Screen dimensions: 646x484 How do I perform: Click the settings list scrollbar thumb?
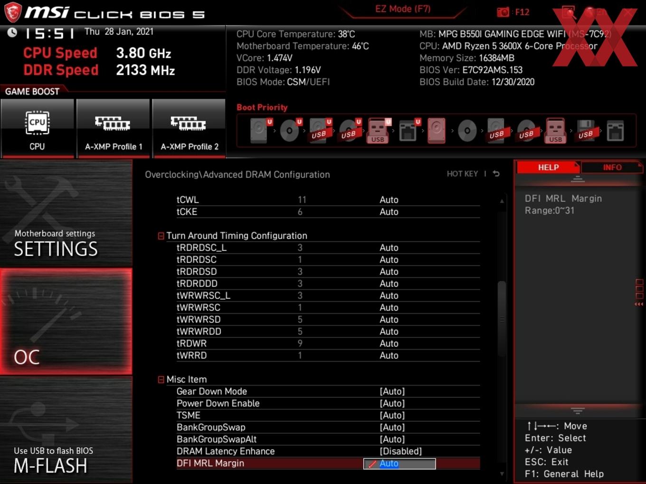coord(502,319)
